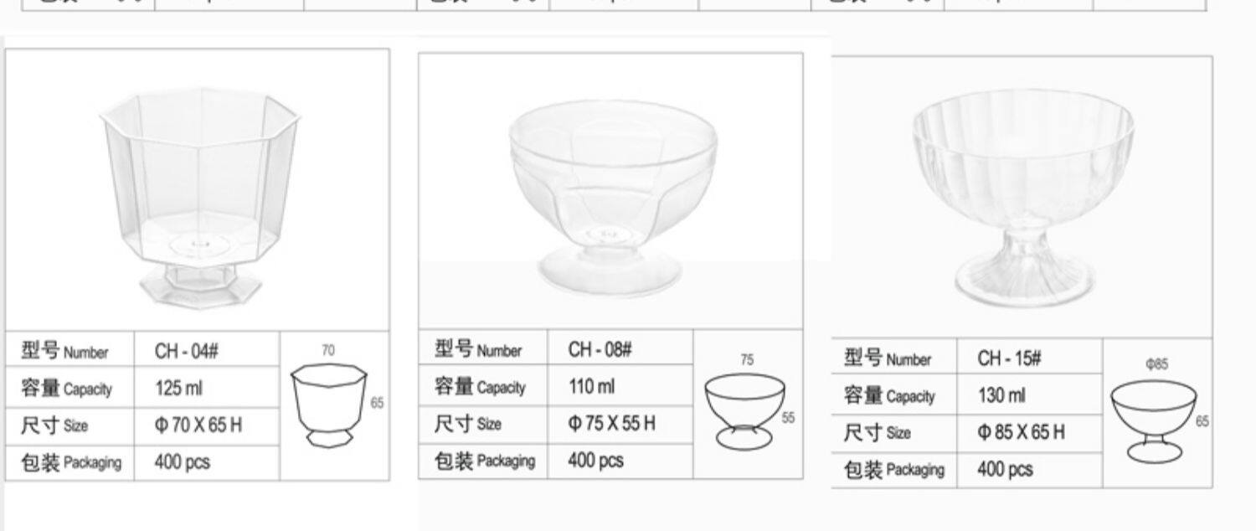Screen dimensions: 1256x531
Task: Click the octagonal CH-04# cup photo
Action: click(200, 198)
